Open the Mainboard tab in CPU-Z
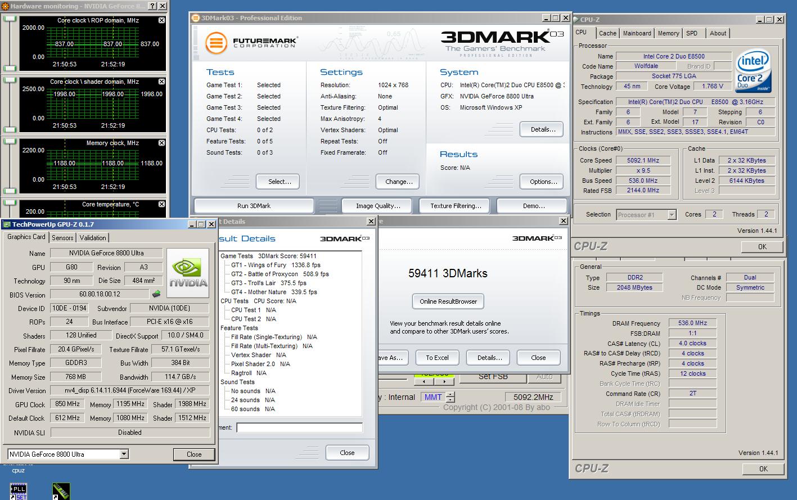The width and height of the screenshot is (797, 500). click(637, 33)
